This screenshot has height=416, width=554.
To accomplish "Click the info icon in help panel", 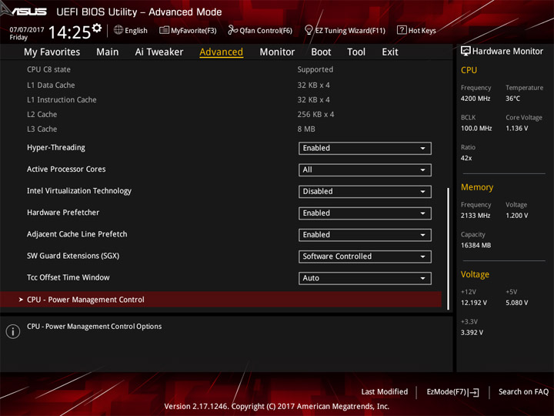I will pyautogui.click(x=13, y=331).
